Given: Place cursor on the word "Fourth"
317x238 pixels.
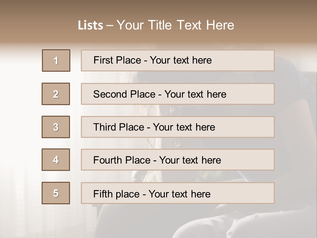Looking at the screenshot, I should (108, 160).
